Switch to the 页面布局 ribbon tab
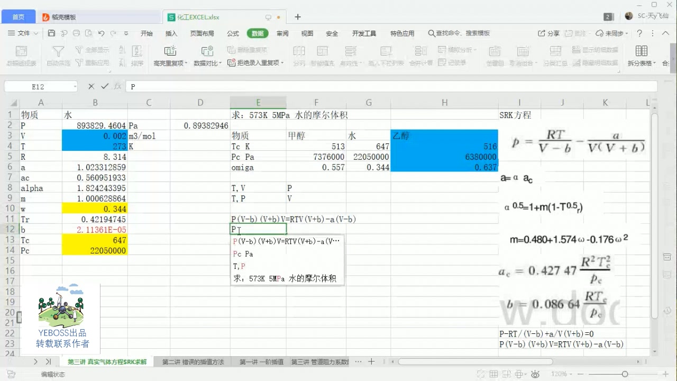Screen dimensions: 677x381 point(202,33)
